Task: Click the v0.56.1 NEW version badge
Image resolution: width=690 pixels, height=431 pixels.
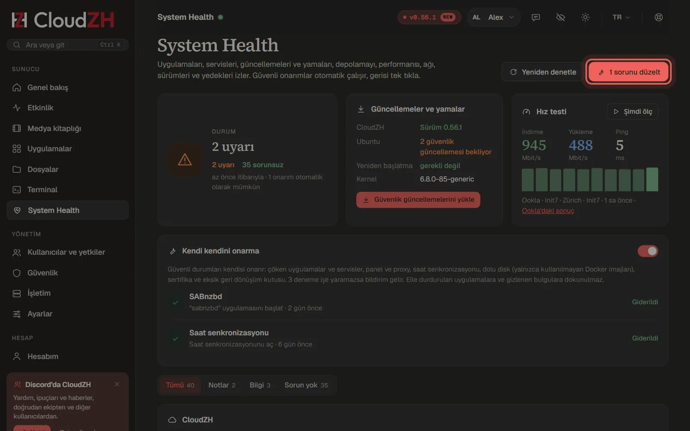Action: [429, 17]
